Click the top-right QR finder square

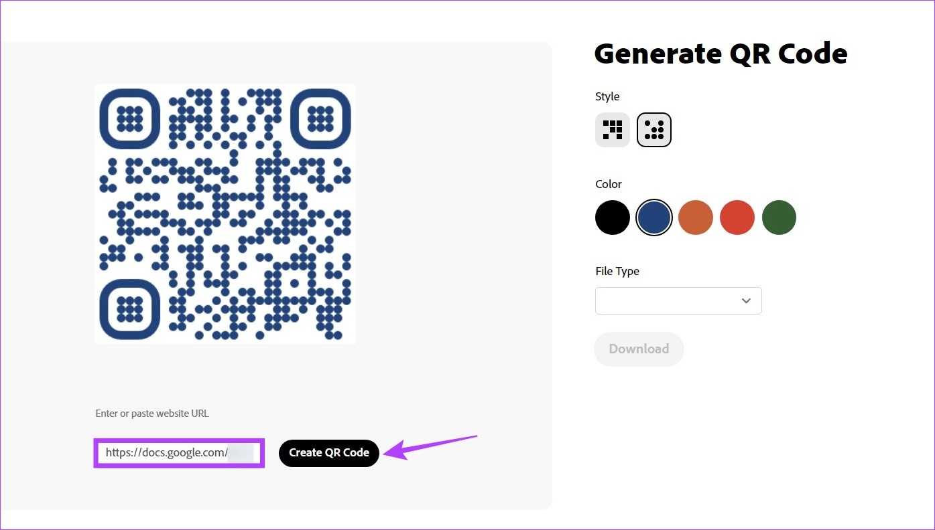[x=320, y=119]
